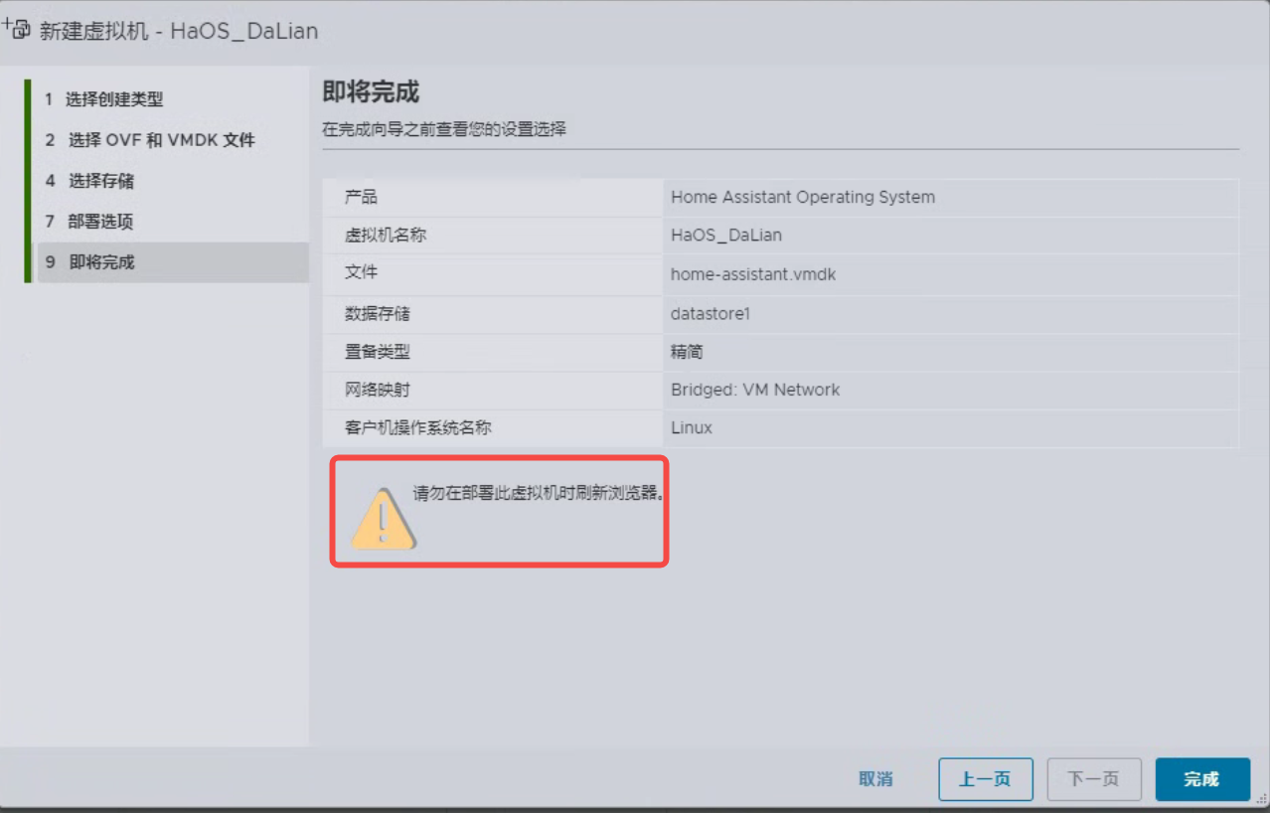Click the 置备类型 value 精简

coord(688,352)
